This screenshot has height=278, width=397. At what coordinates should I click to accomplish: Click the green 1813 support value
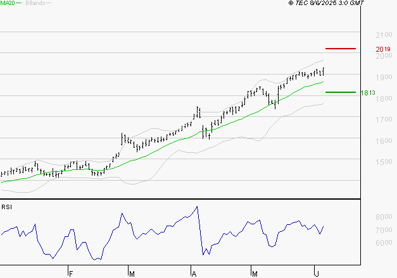point(368,93)
